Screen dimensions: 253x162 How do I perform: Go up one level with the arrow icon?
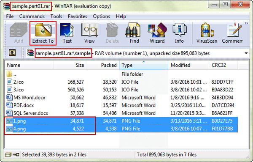[x=12, y=53]
